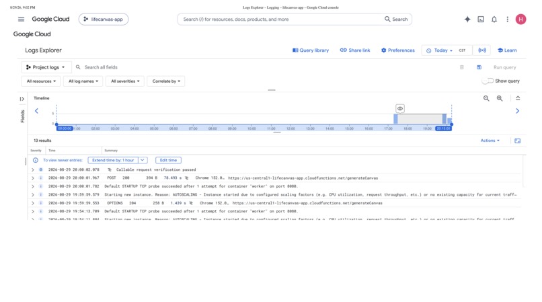Expand the Fields side panel

22,99
